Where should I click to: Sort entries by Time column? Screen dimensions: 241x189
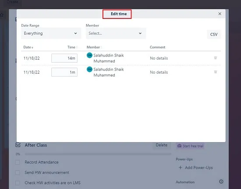pyautogui.click(x=72, y=47)
